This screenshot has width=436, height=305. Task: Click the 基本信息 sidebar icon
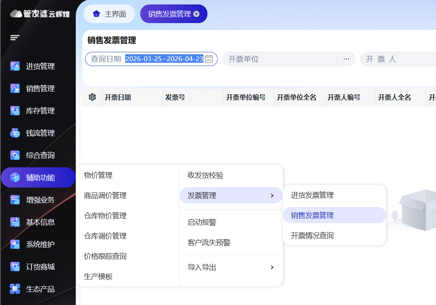pyautogui.click(x=15, y=222)
